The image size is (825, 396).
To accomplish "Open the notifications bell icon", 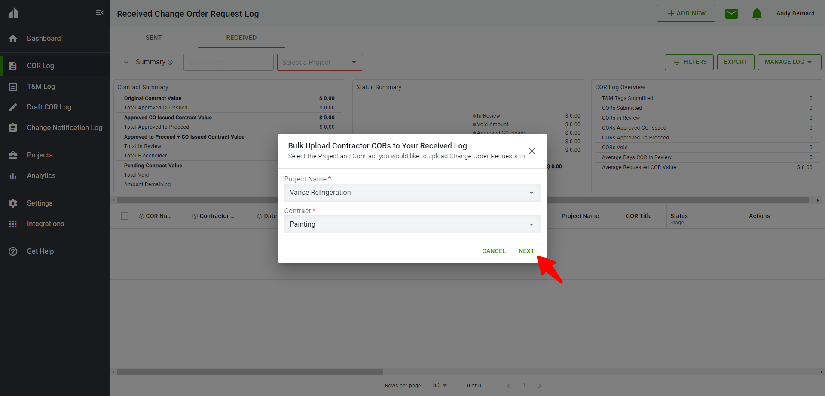I will point(757,14).
